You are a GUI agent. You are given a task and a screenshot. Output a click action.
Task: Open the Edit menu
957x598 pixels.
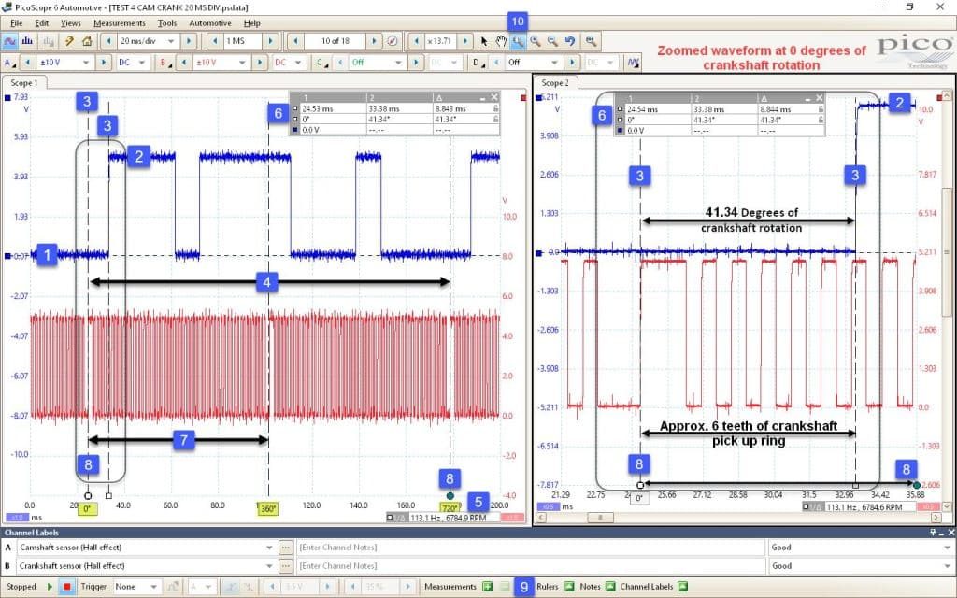point(41,23)
